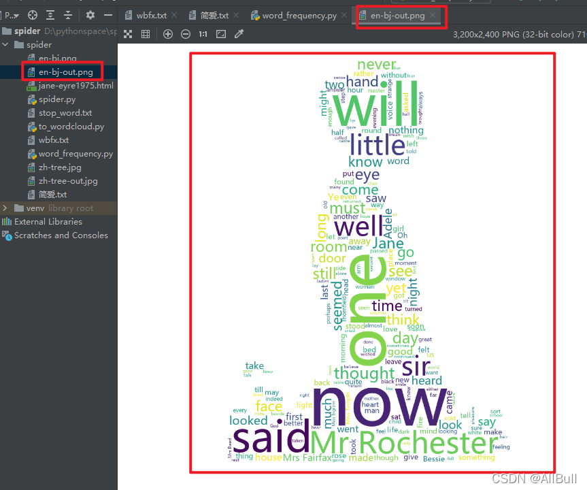Hide the project tool window
587x490 pixels.
[x=108, y=15]
